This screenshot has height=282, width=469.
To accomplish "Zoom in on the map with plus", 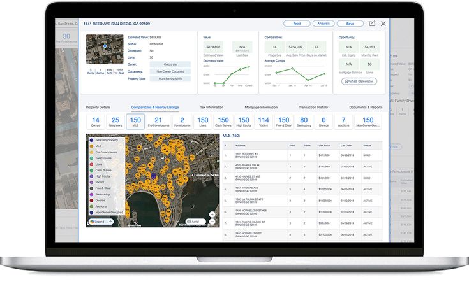I will (212, 215).
